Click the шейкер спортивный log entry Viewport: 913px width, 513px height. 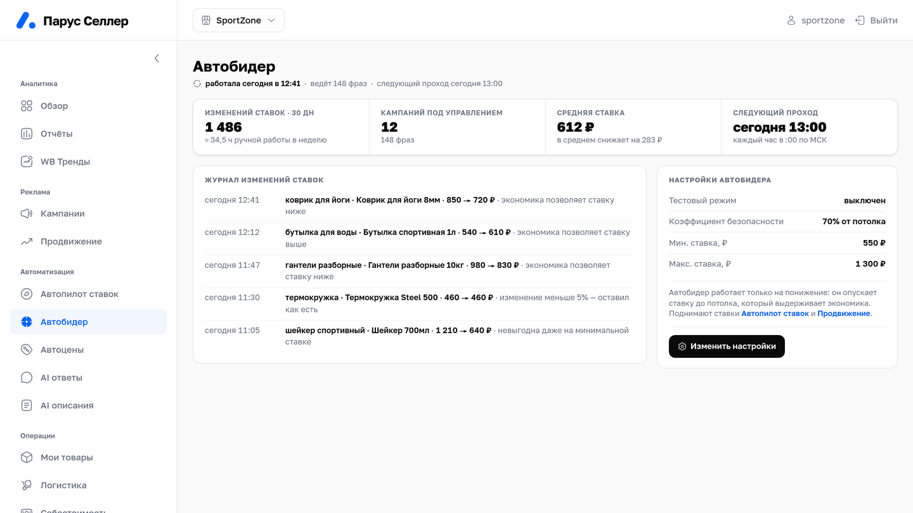pyautogui.click(x=419, y=336)
